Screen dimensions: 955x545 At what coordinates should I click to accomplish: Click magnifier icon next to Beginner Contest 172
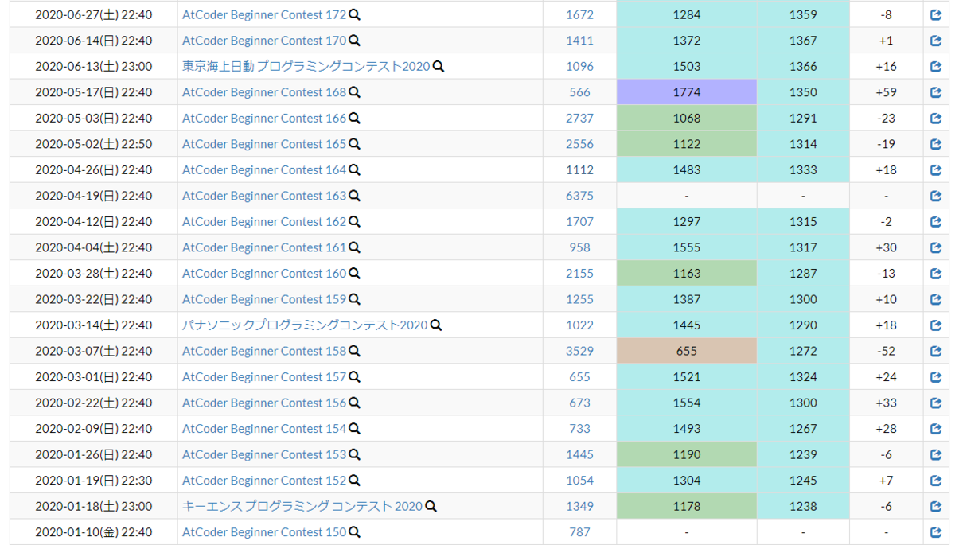(355, 14)
